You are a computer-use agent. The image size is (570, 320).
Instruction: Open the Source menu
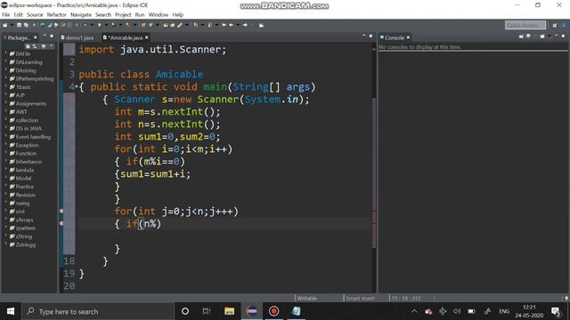tap(35, 15)
